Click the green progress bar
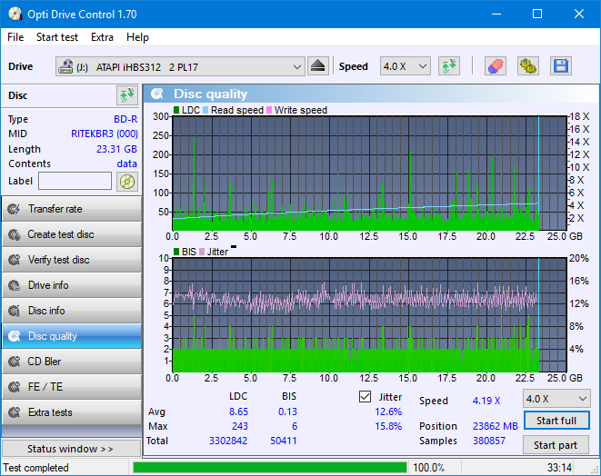The height and width of the screenshot is (476, 601). pyautogui.click(x=269, y=468)
